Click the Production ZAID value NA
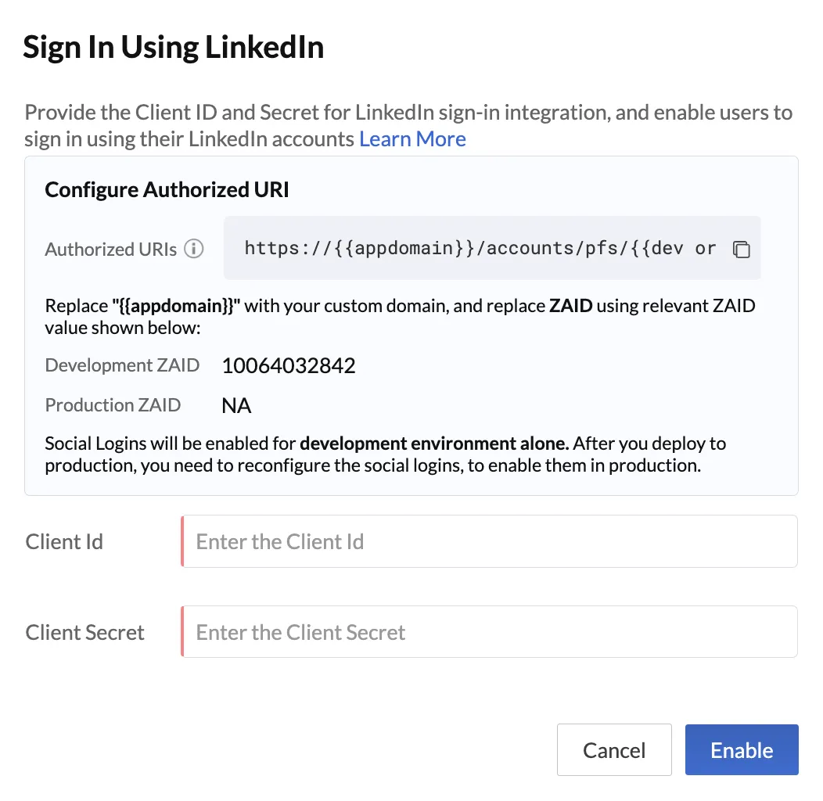The image size is (823, 801). (236, 406)
